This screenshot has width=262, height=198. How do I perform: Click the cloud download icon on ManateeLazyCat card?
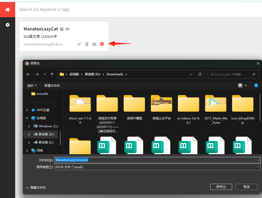click(95, 44)
